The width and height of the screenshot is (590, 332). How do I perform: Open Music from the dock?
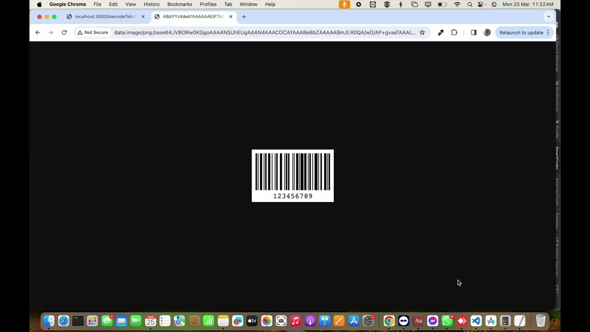[x=295, y=321]
